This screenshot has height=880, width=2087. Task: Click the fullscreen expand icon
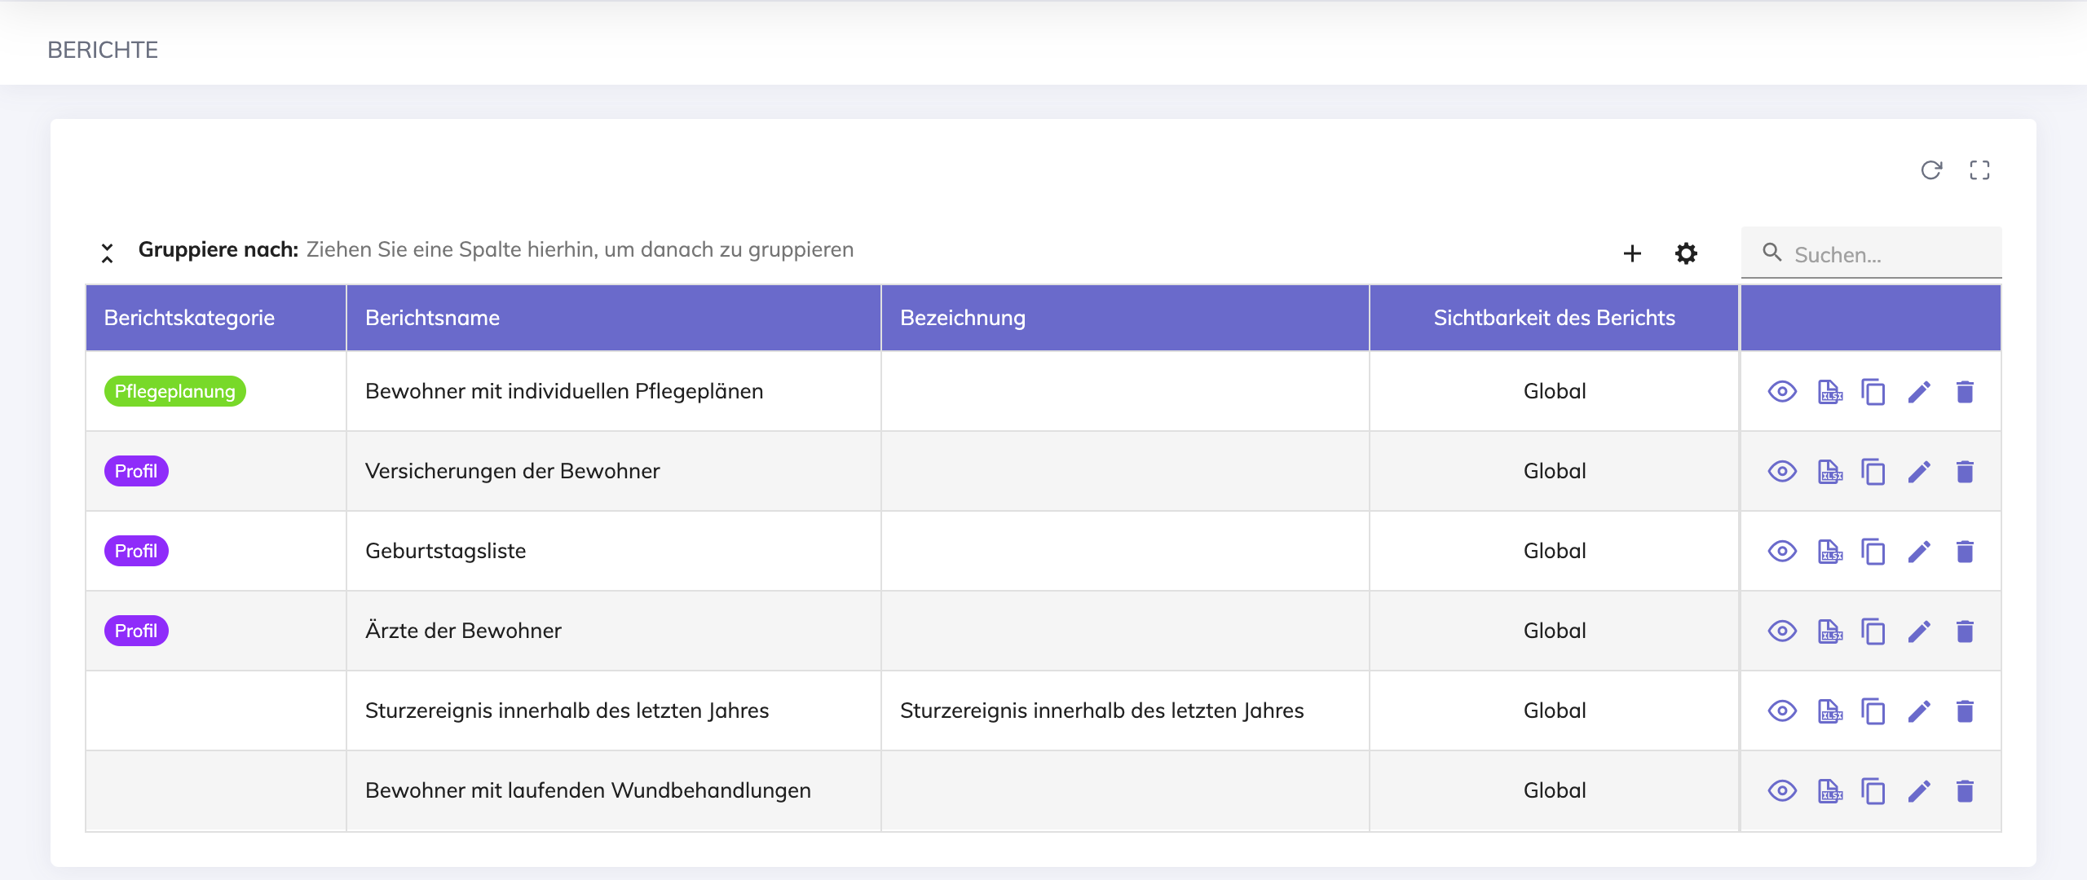(x=1979, y=170)
